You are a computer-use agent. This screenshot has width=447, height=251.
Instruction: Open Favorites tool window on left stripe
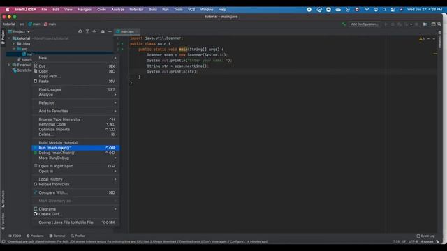tap(3, 221)
